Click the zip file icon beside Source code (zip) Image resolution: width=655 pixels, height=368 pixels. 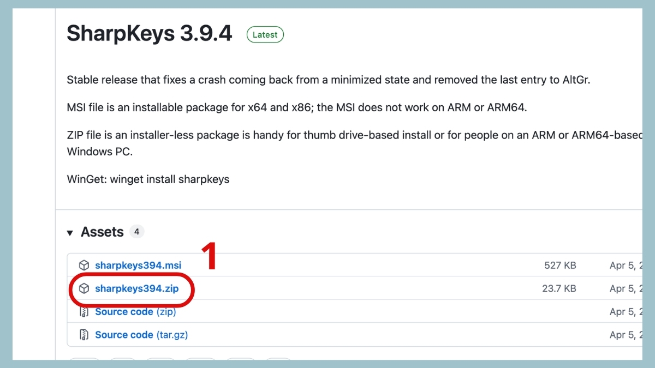(x=84, y=312)
